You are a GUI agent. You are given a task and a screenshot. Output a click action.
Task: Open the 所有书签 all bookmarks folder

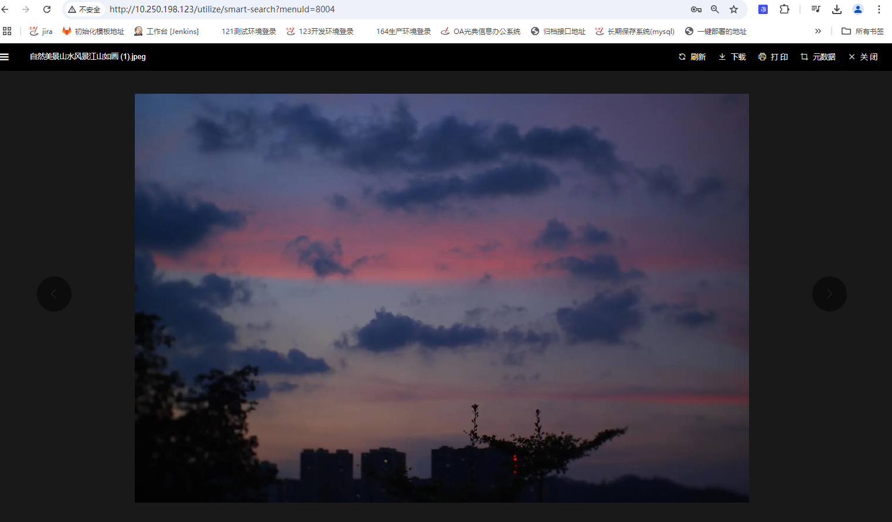[x=863, y=31]
